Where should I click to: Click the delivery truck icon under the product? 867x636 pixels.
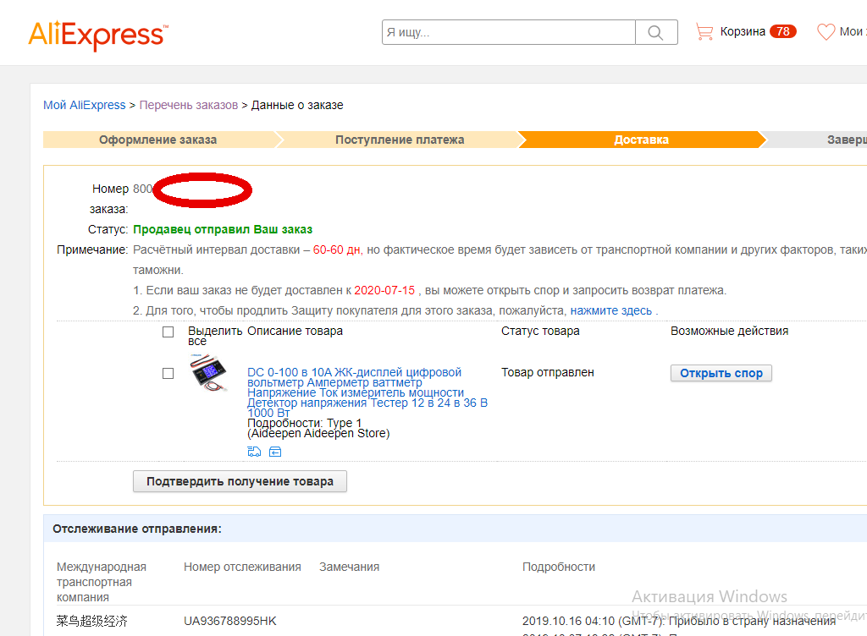coord(254,452)
